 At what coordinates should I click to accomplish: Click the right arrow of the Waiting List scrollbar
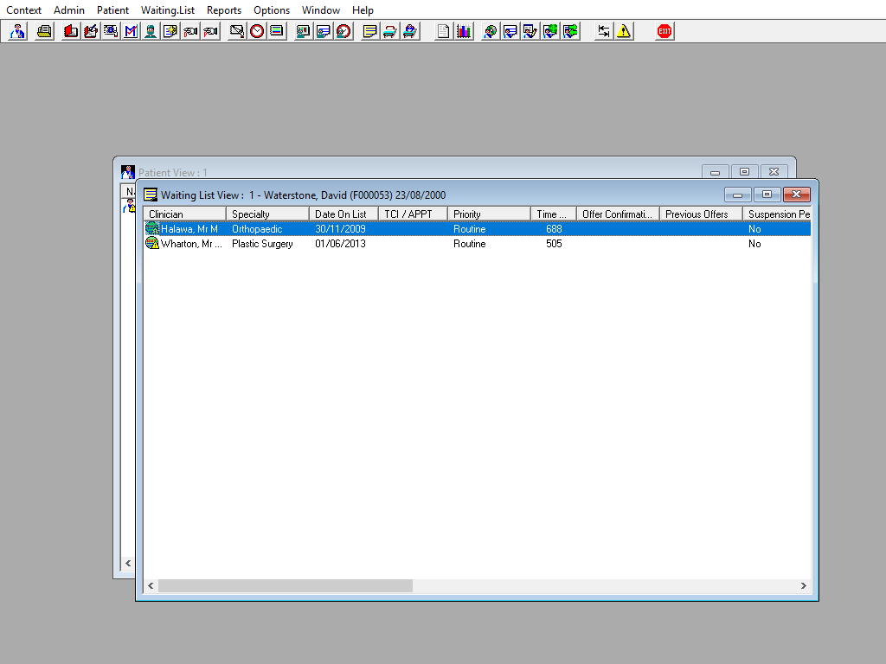click(x=804, y=585)
